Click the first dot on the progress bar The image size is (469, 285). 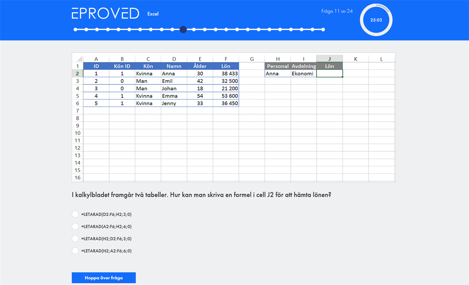76,29
